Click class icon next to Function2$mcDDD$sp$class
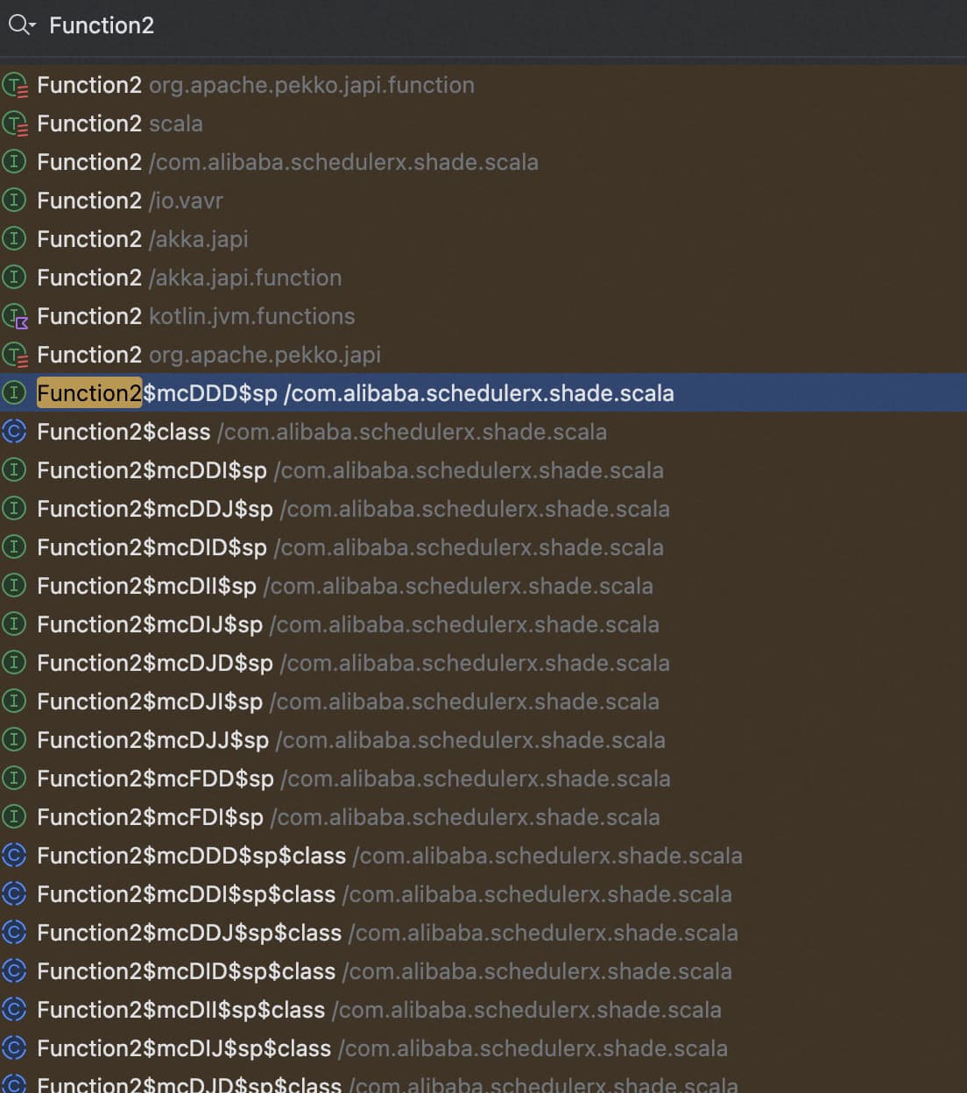967x1093 pixels. [14, 856]
